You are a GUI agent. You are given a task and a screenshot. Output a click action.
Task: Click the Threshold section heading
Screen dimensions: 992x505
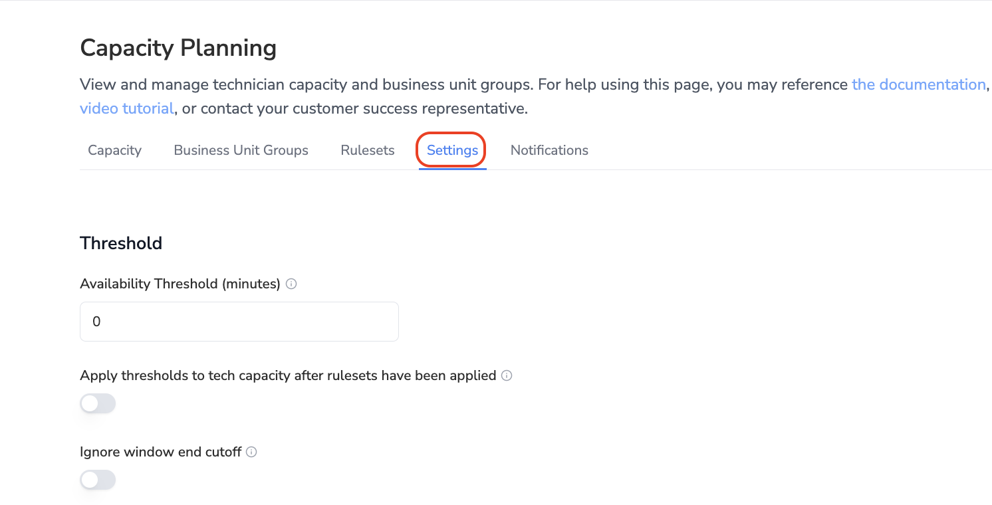pyautogui.click(x=121, y=243)
